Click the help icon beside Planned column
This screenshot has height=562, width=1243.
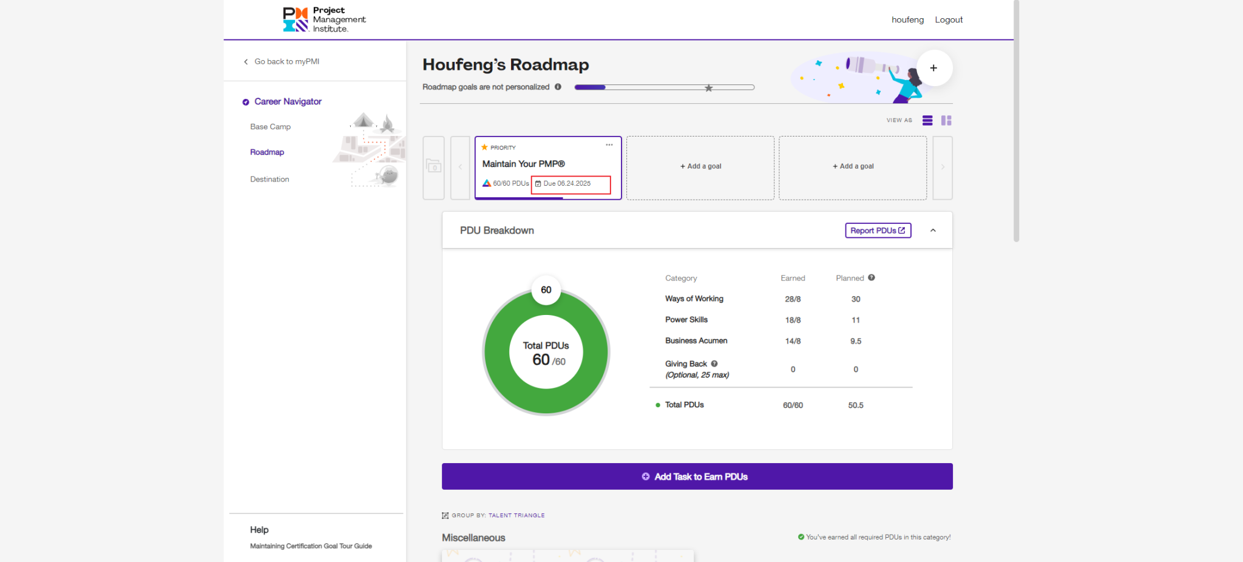click(x=872, y=278)
